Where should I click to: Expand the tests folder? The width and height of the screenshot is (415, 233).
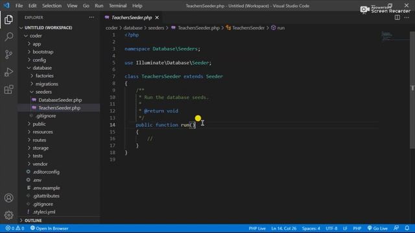point(59,156)
